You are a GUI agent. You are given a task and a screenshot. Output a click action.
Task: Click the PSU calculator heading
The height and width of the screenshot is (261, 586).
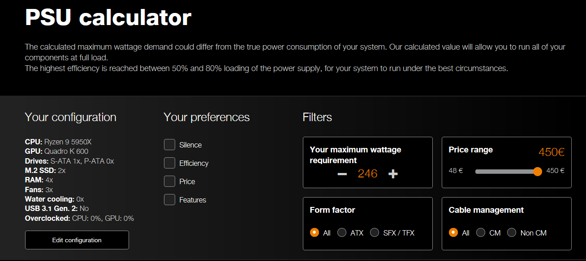tap(108, 17)
